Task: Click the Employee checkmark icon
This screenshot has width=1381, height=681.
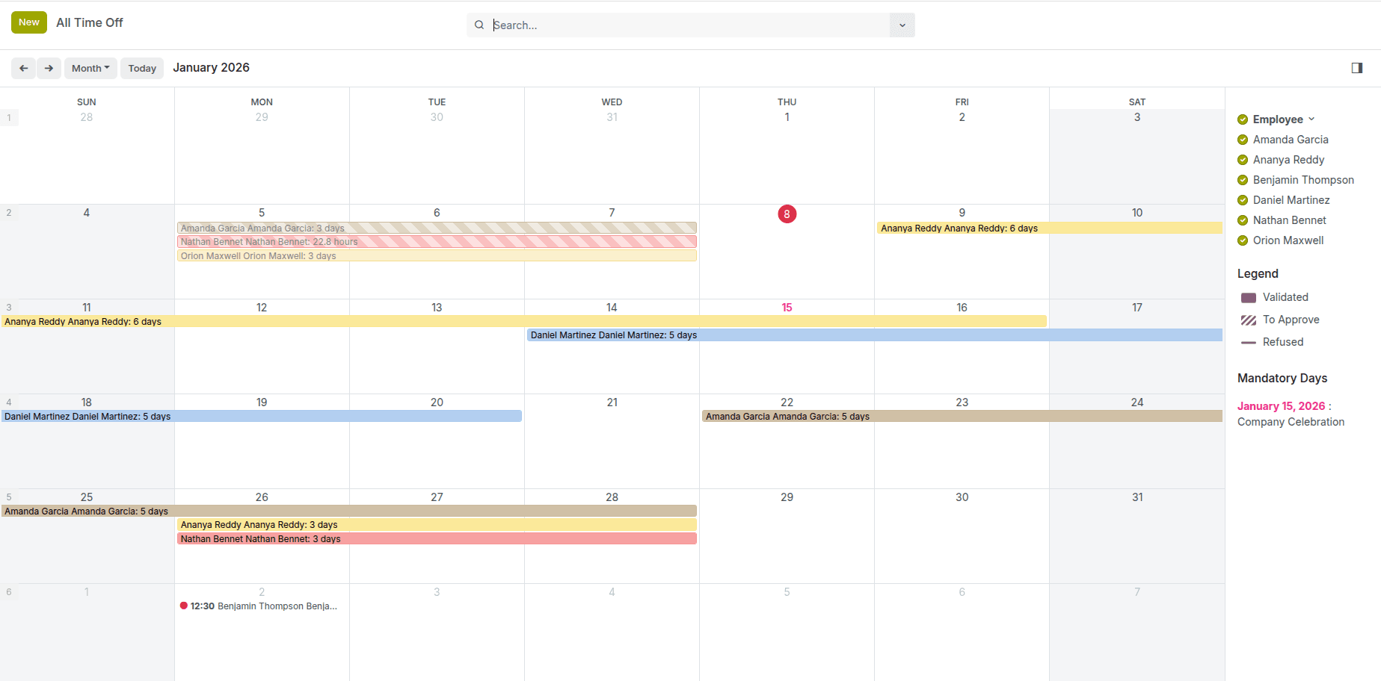Action: tap(1242, 119)
